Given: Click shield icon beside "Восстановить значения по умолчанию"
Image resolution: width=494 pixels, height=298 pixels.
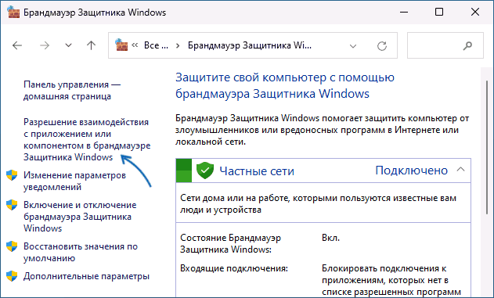Looking at the screenshot, I should coord(12,246).
